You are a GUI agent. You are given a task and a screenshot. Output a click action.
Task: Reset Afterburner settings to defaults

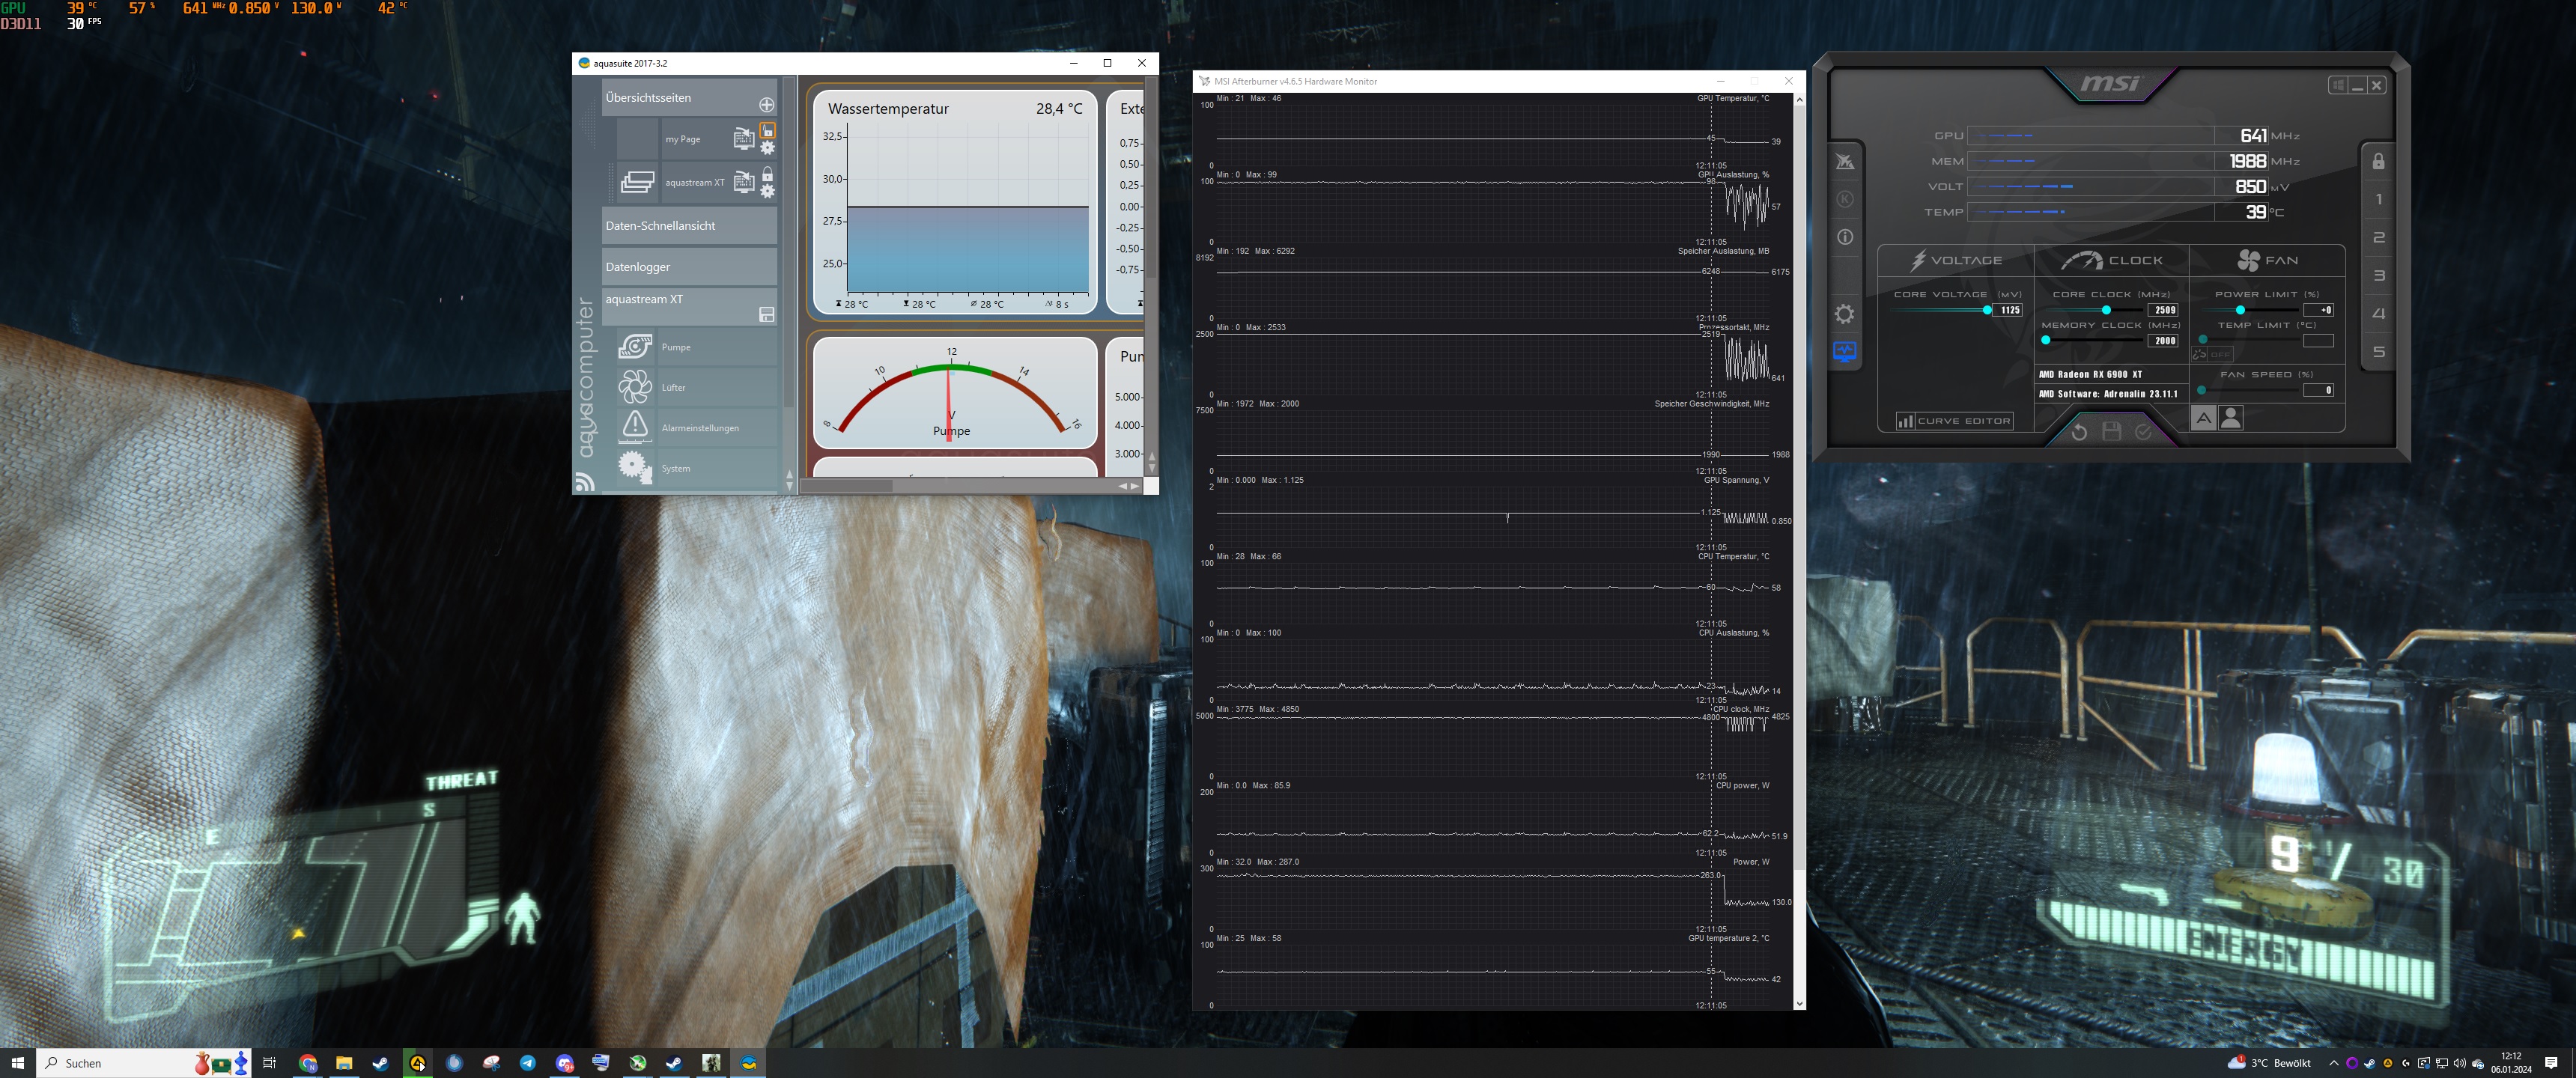[x=2079, y=432]
